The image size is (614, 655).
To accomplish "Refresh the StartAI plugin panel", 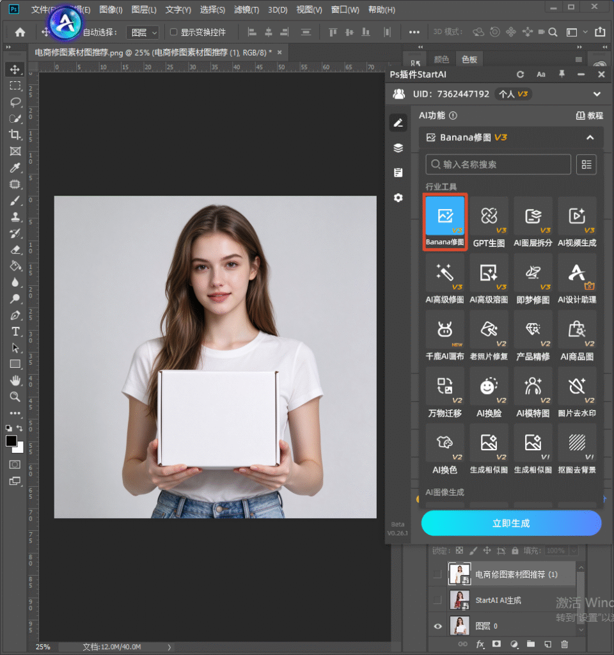I will 520,74.
